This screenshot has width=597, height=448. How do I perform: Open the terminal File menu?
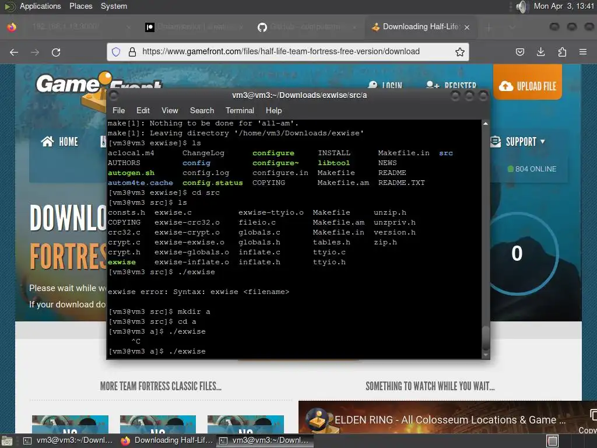point(118,110)
